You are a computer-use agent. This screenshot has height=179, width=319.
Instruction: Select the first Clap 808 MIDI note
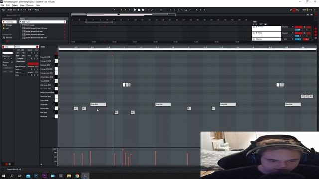click(98, 104)
